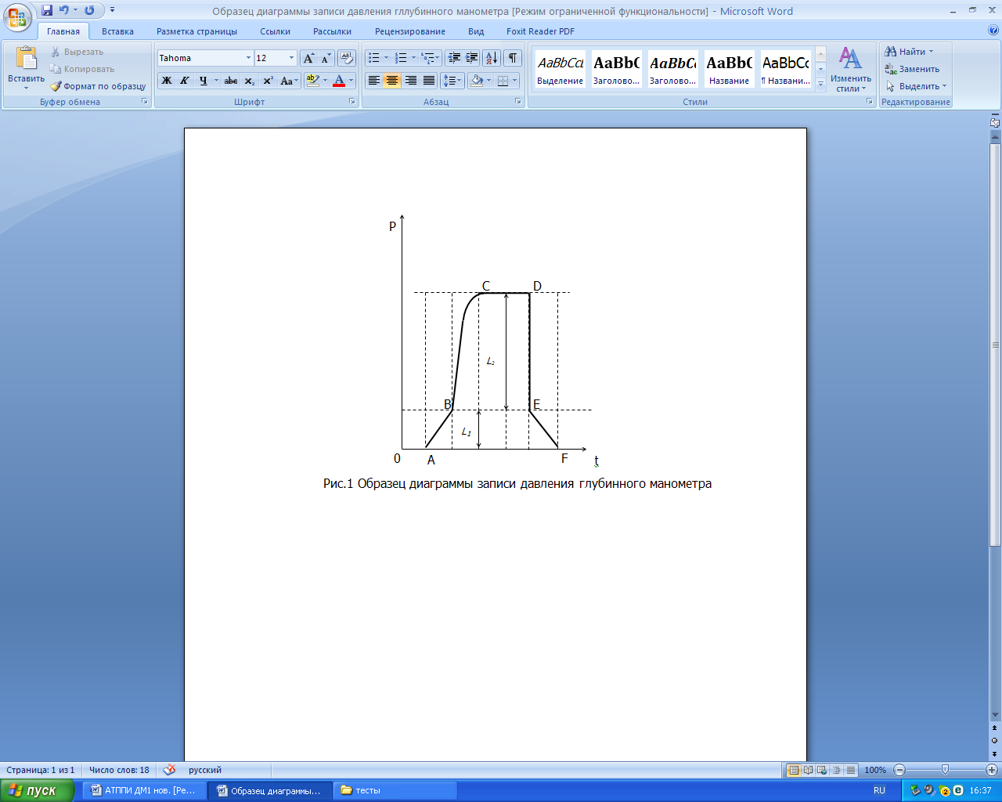Apply the Название style

729,69
